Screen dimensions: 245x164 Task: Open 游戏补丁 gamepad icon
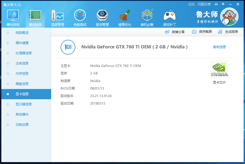[x=170, y=15]
